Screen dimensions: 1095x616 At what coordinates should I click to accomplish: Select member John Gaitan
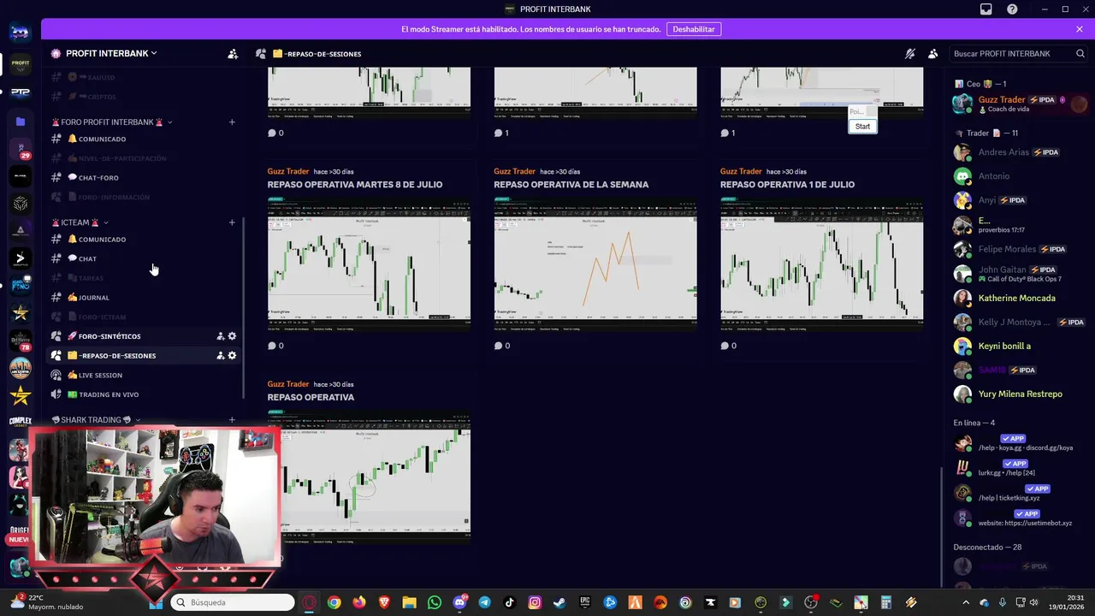1018,274
